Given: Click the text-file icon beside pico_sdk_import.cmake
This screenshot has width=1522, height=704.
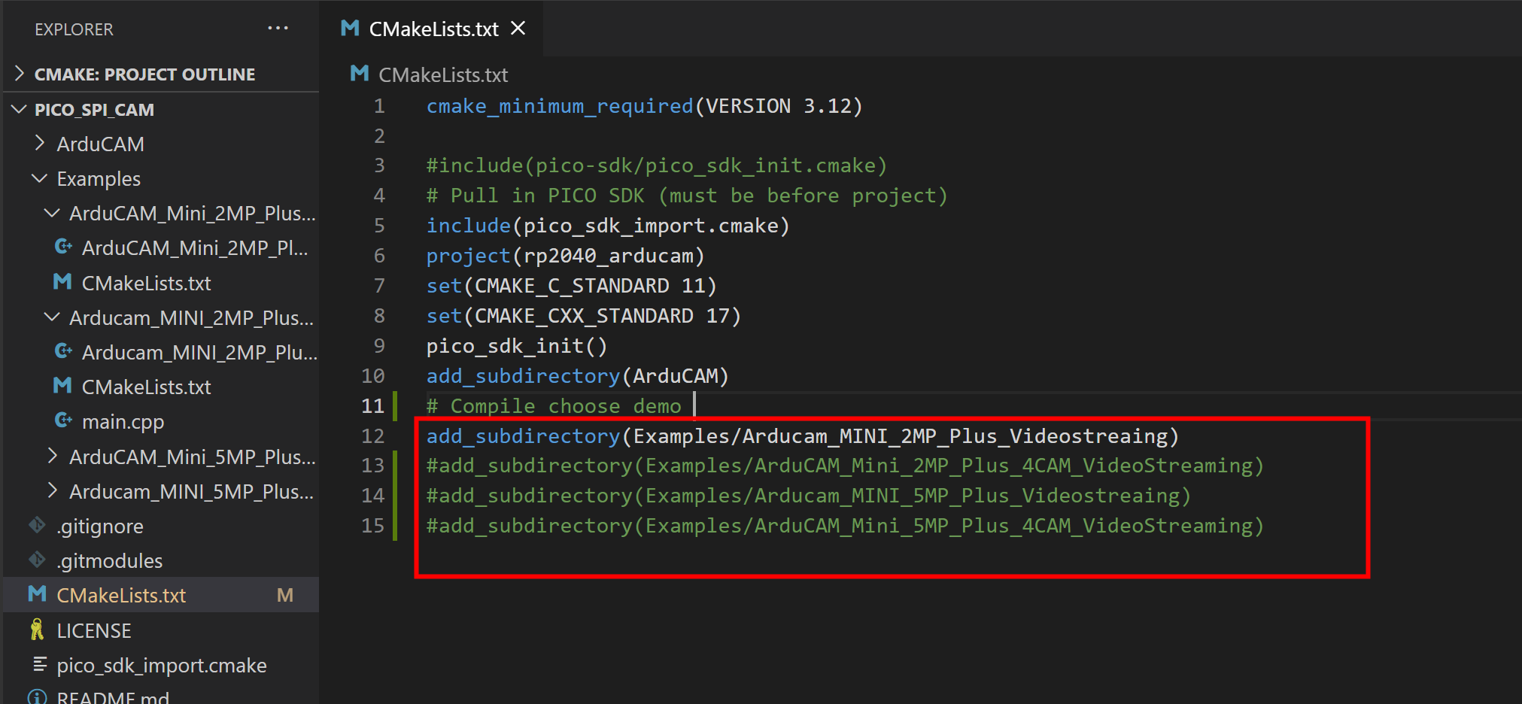Looking at the screenshot, I should click(x=39, y=664).
